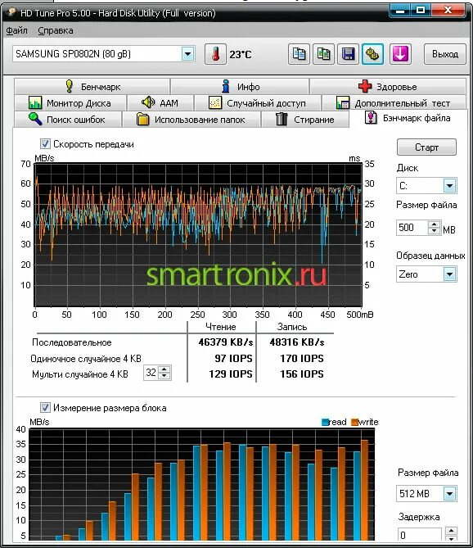Open the Диск C: dropdown
Screen dimensions: 473x548
[x=449, y=186]
